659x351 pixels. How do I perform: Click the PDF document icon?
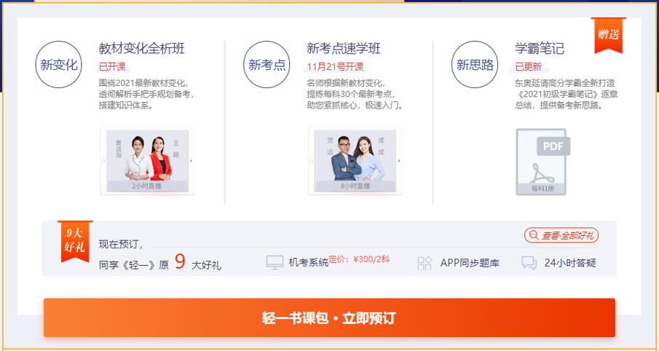(542, 162)
